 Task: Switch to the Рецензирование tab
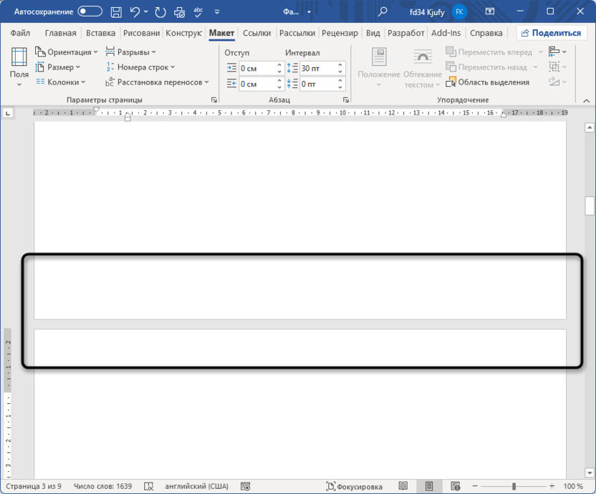[340, 33]
